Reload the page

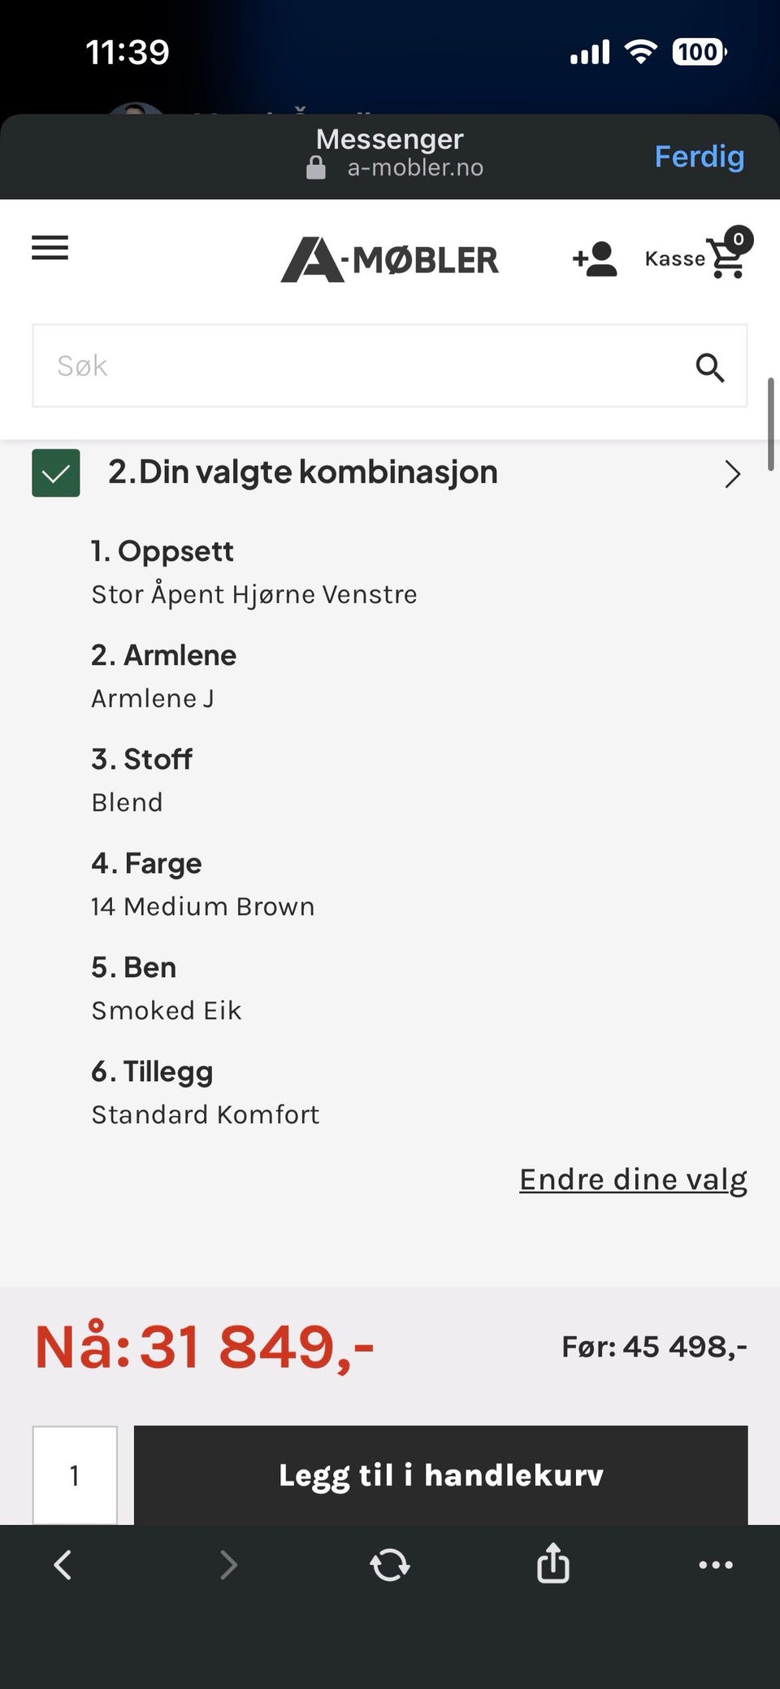[390, 1564]
